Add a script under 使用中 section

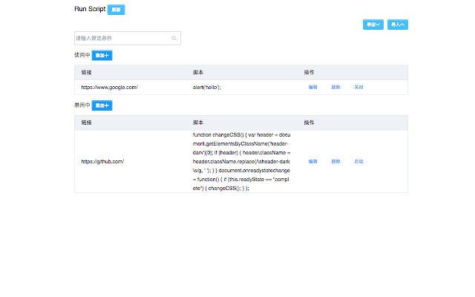pos(102,56)
